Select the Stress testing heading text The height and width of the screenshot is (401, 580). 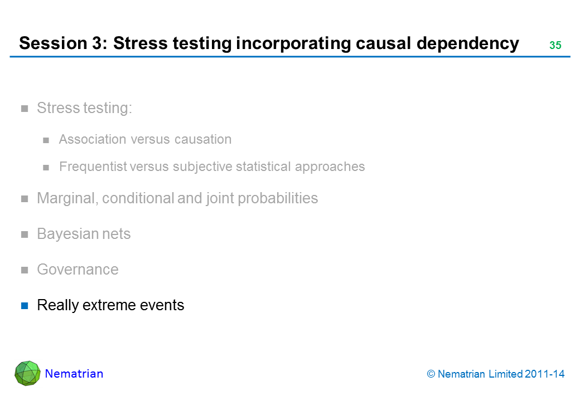[84, 108]
